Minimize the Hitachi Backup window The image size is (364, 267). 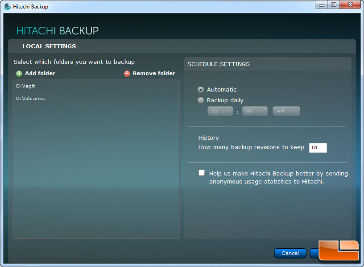[322, 4]
